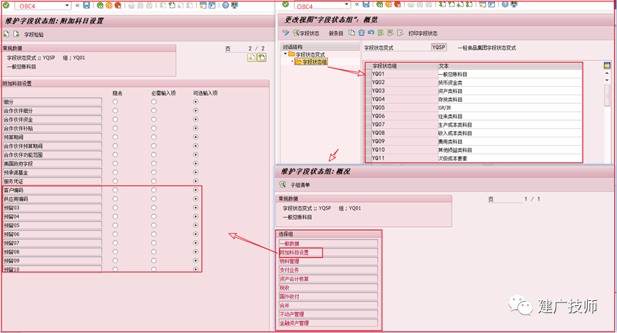Open table settings icon right of 文本 column

click(x=607, y=65)
